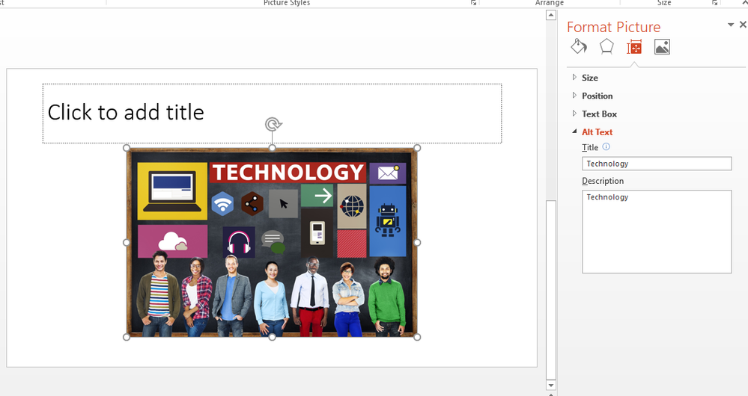Screen dimensions: 748x396
Task: Click the picture's bottom-left resize handle
Action: [x=127, y=337]
